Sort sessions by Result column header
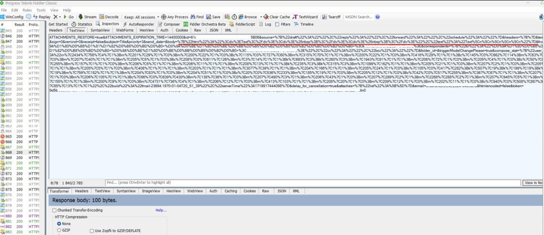Screen dimensions: 544x235 (20, 25)
